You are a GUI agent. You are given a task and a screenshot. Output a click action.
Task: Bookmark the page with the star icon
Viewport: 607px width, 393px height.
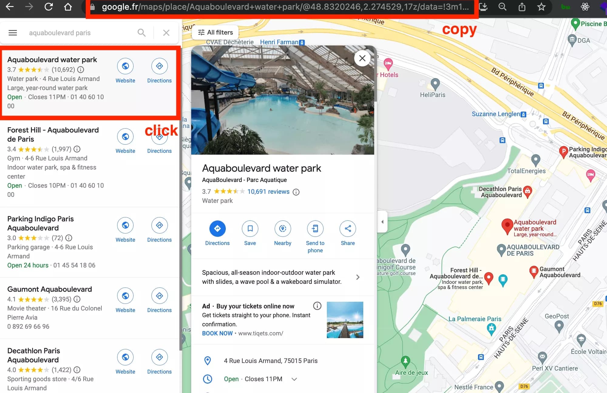click(541, 7)
